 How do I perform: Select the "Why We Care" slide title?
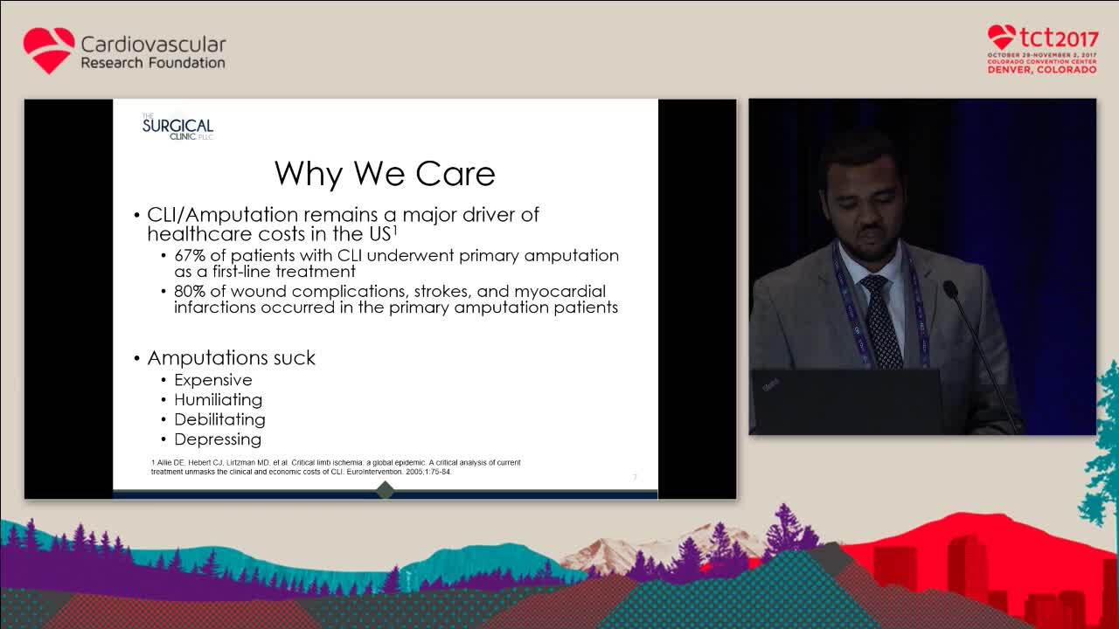[x=385, y=173]
